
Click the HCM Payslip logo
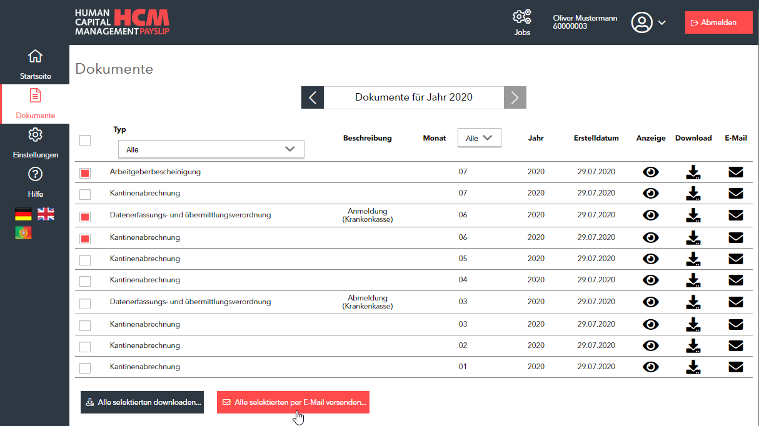point(123,22)
